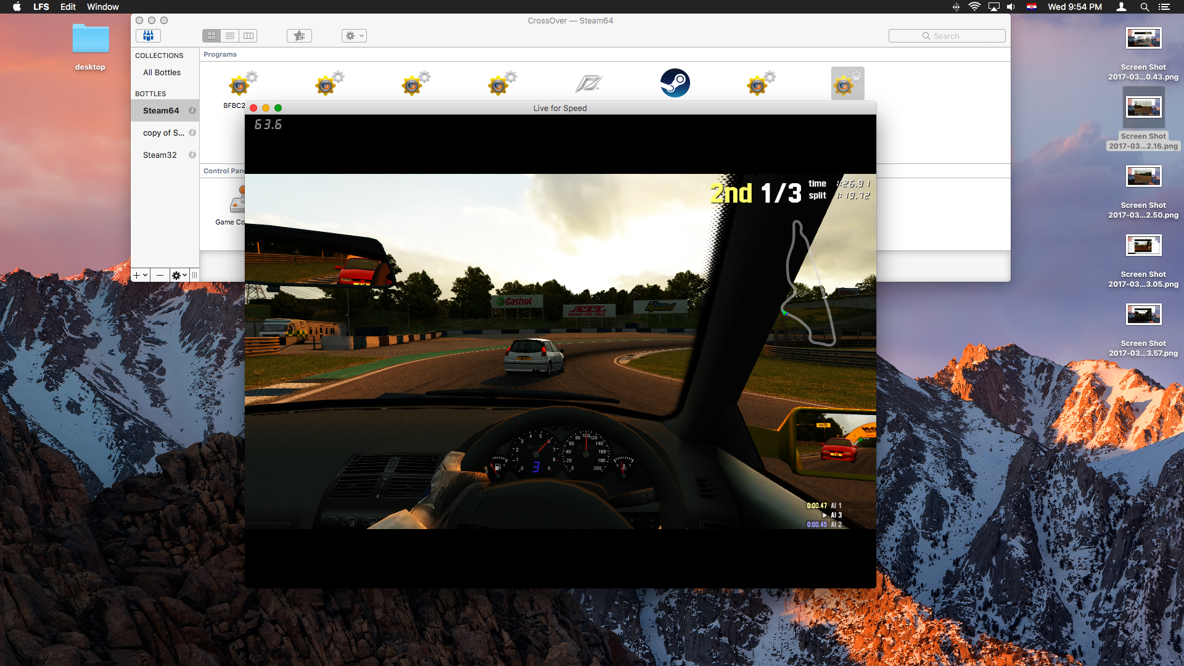Toggle the bottles sidebar icon in CrossOver toolbar
Screen dimensions: 1184x666
pos(148,36)
